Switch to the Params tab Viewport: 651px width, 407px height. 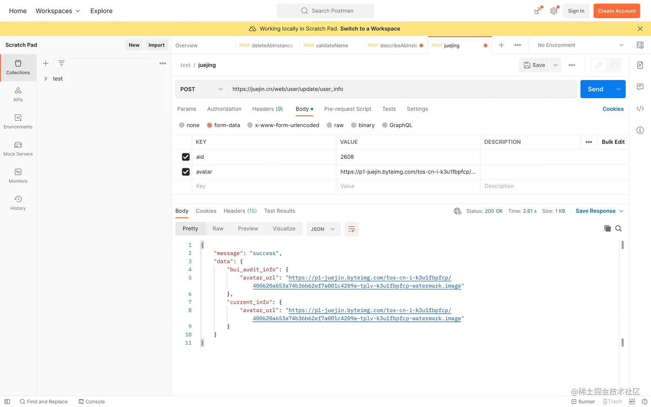pyautogui.click(x=186, y=109)
